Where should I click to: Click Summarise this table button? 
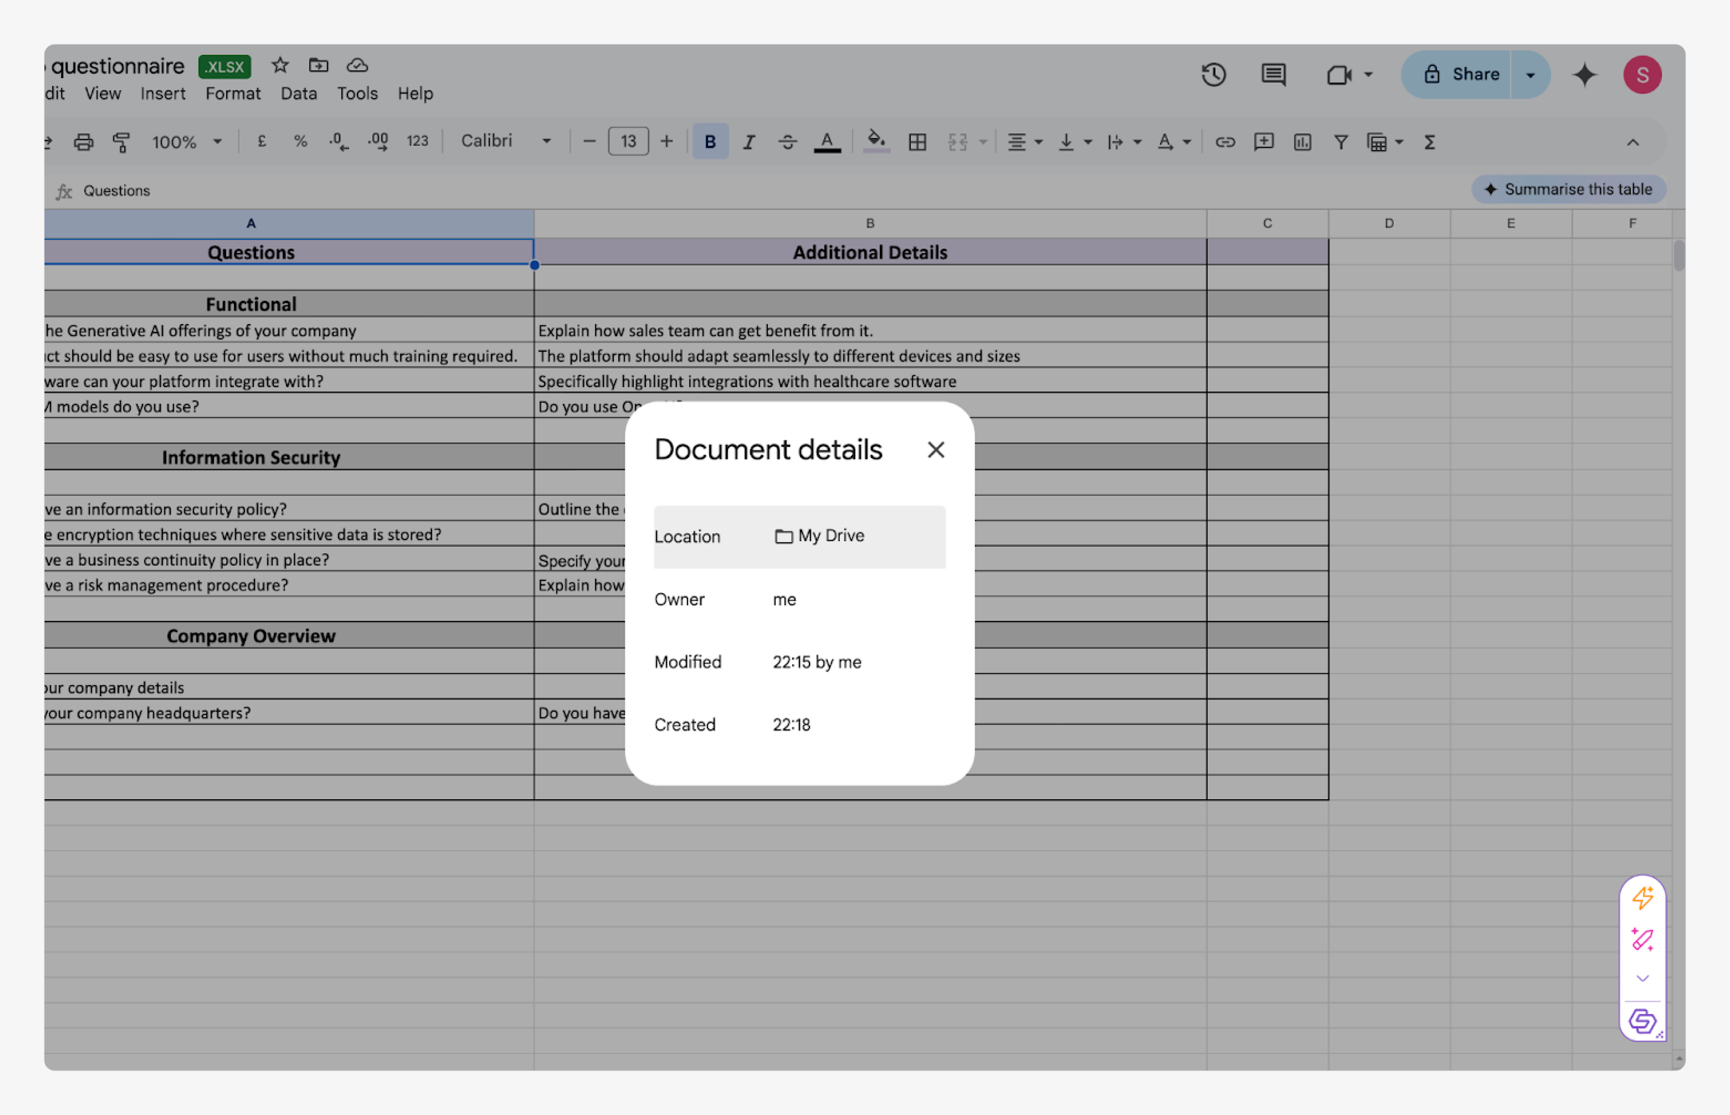pos(1568,190)
